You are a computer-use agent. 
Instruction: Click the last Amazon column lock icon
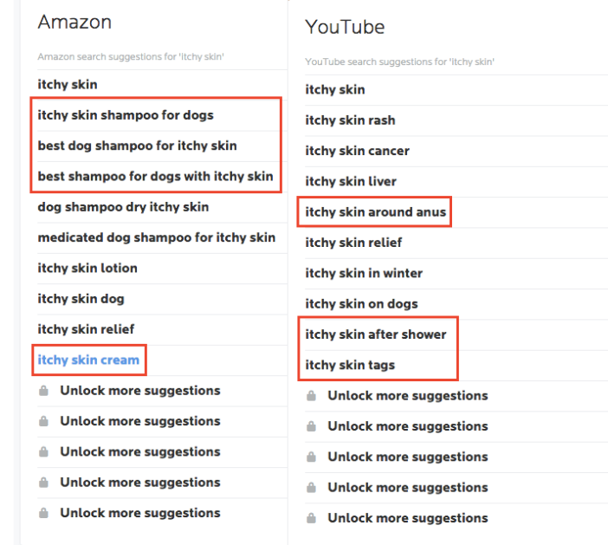tap(44, 513)
